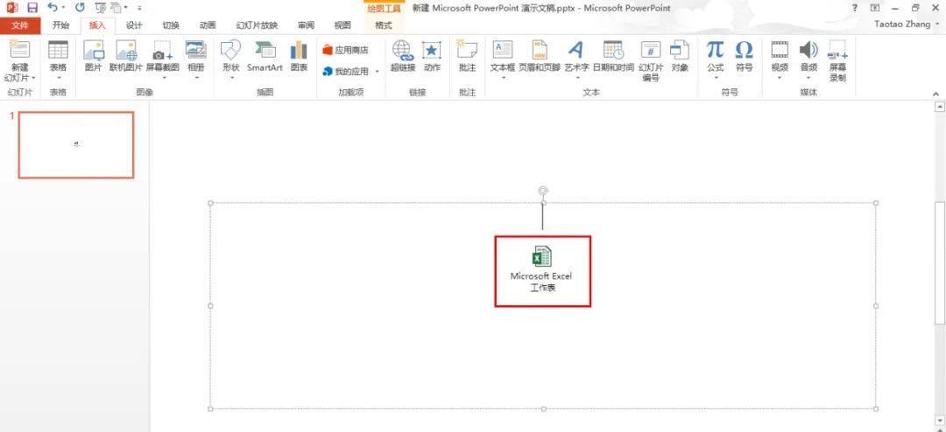Switch to the Review (审阅) tab
Screen dimensions: 946x432
[x=306, y=25]
